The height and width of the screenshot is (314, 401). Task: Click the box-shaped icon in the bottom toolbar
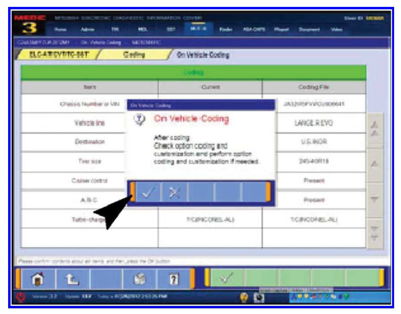point(140,278)
